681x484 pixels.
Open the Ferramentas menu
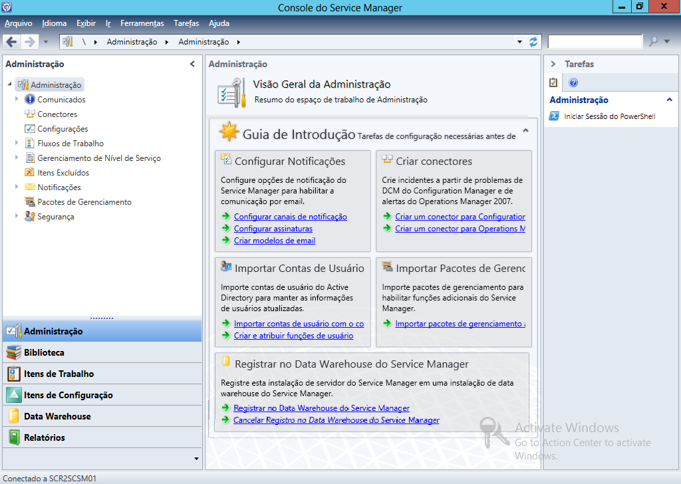142,23
